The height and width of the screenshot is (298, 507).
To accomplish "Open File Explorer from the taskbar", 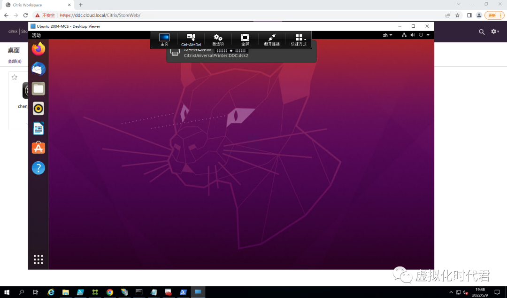I will tap(66, 292).
